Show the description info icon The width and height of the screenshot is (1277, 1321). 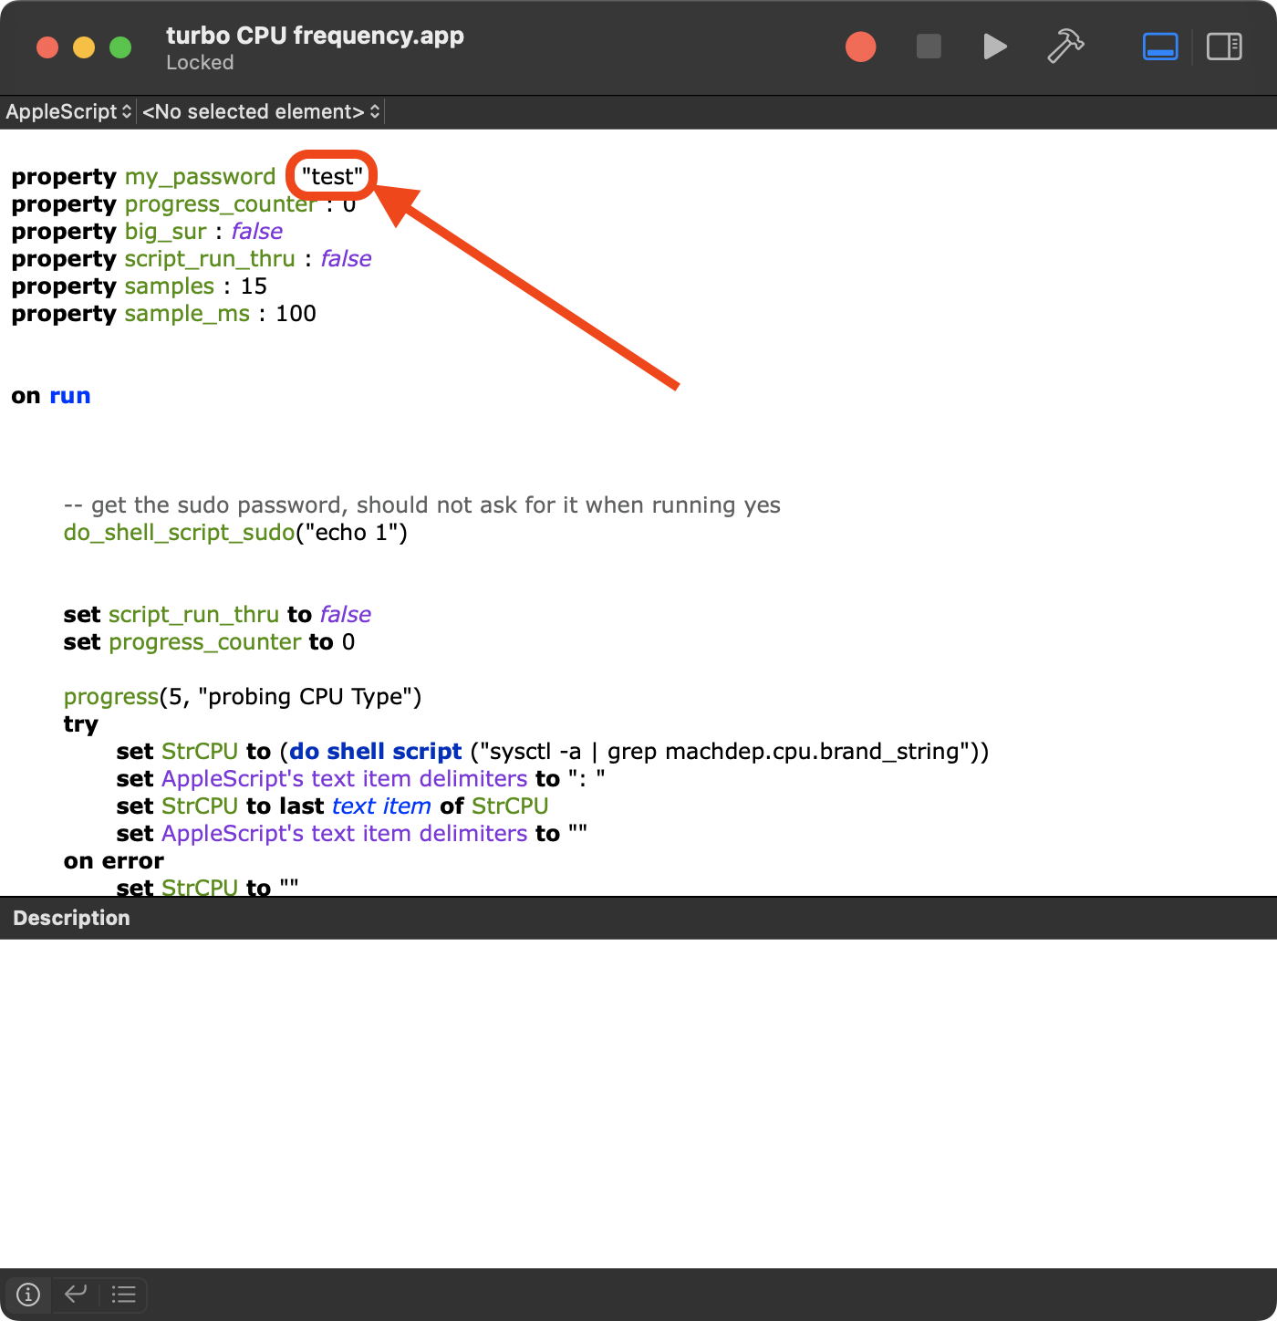28,1294
